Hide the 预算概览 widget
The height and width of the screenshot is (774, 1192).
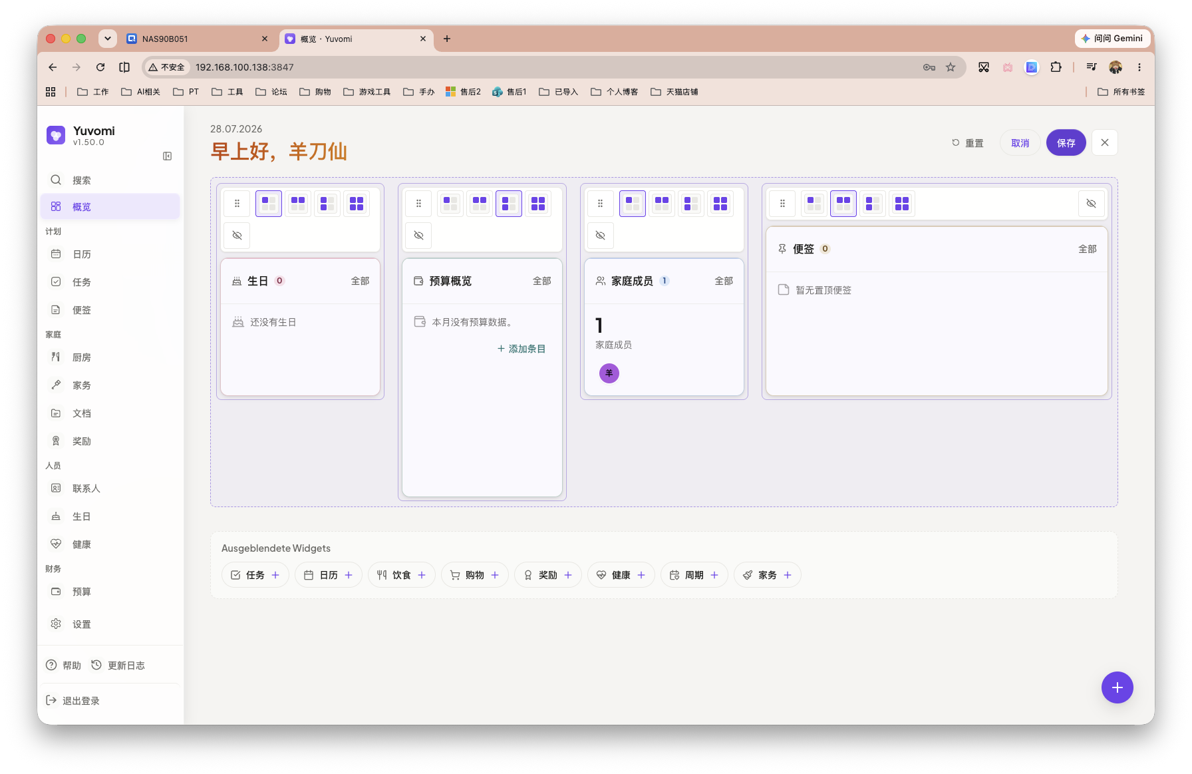tap(418, 236)
